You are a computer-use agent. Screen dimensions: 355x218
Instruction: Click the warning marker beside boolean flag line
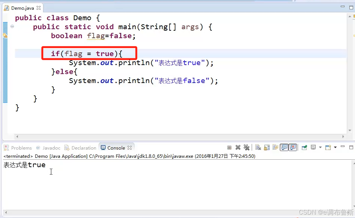pyautogui.click(x=5, y=36)
